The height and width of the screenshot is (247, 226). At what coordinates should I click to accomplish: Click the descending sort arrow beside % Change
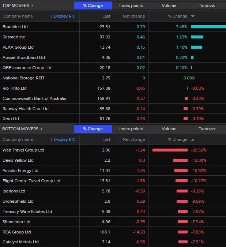coord(193,16)
